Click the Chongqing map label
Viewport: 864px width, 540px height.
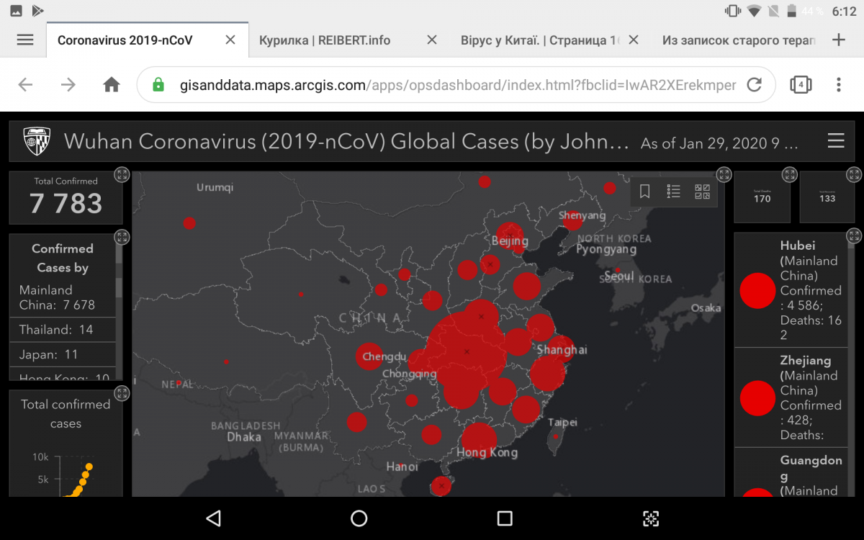point(409,374)
